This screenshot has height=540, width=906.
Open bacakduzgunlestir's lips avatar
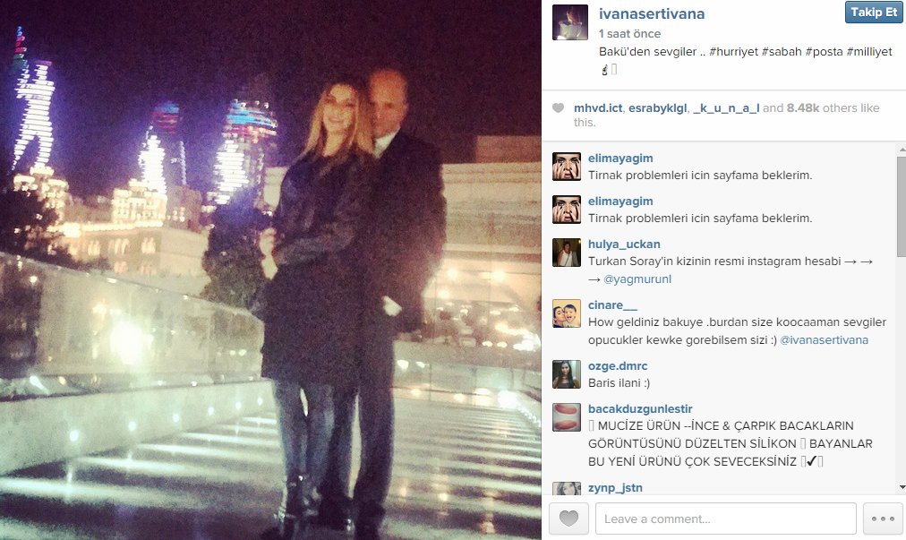[566, 417]
